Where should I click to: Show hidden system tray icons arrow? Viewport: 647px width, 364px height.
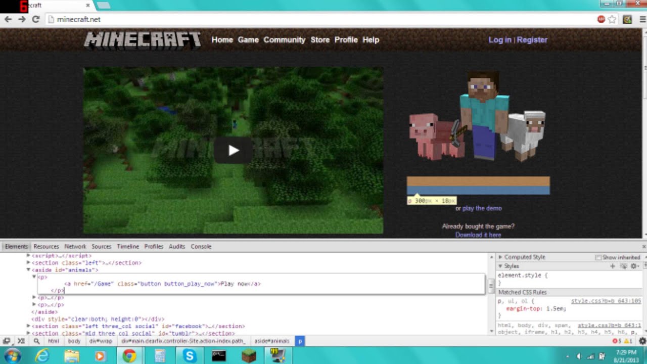(x=568, y=356)
